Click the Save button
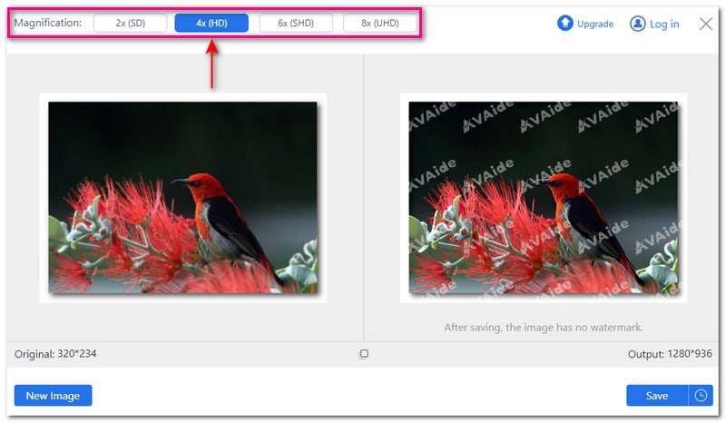The image size is (726, 423). tap(657, 396)
